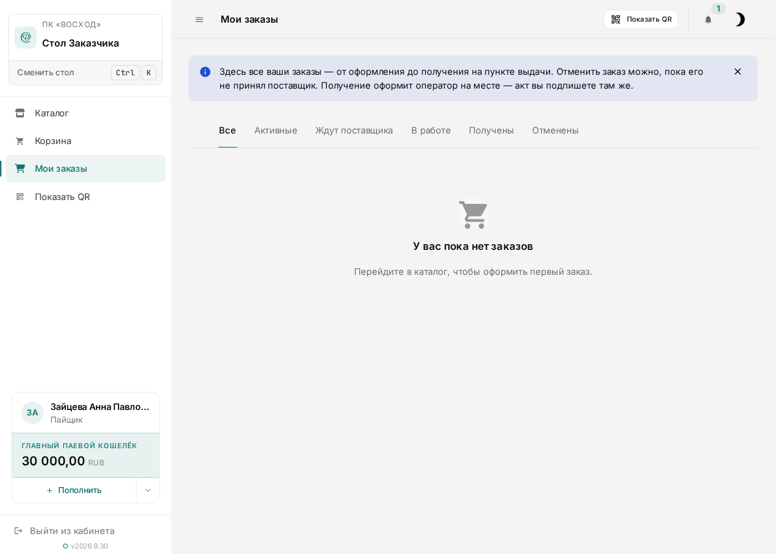Image resolution: width=776 pixels, height=554 pixels.
Task: Click Показать QR button in header
Action: (x=641, y=19)
